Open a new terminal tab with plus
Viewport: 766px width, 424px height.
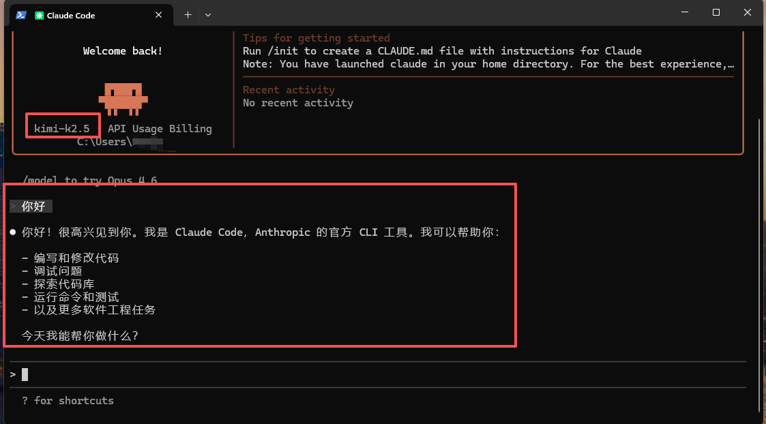pos(188,14)
